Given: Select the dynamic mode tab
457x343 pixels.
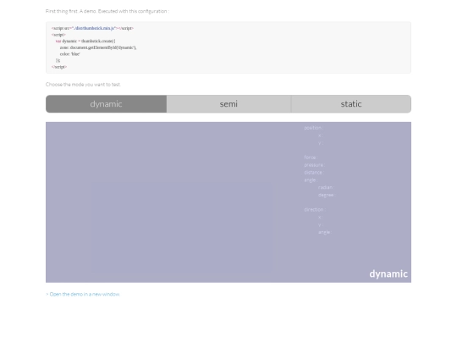Looking at the screenshot, I should click(106, 104).
